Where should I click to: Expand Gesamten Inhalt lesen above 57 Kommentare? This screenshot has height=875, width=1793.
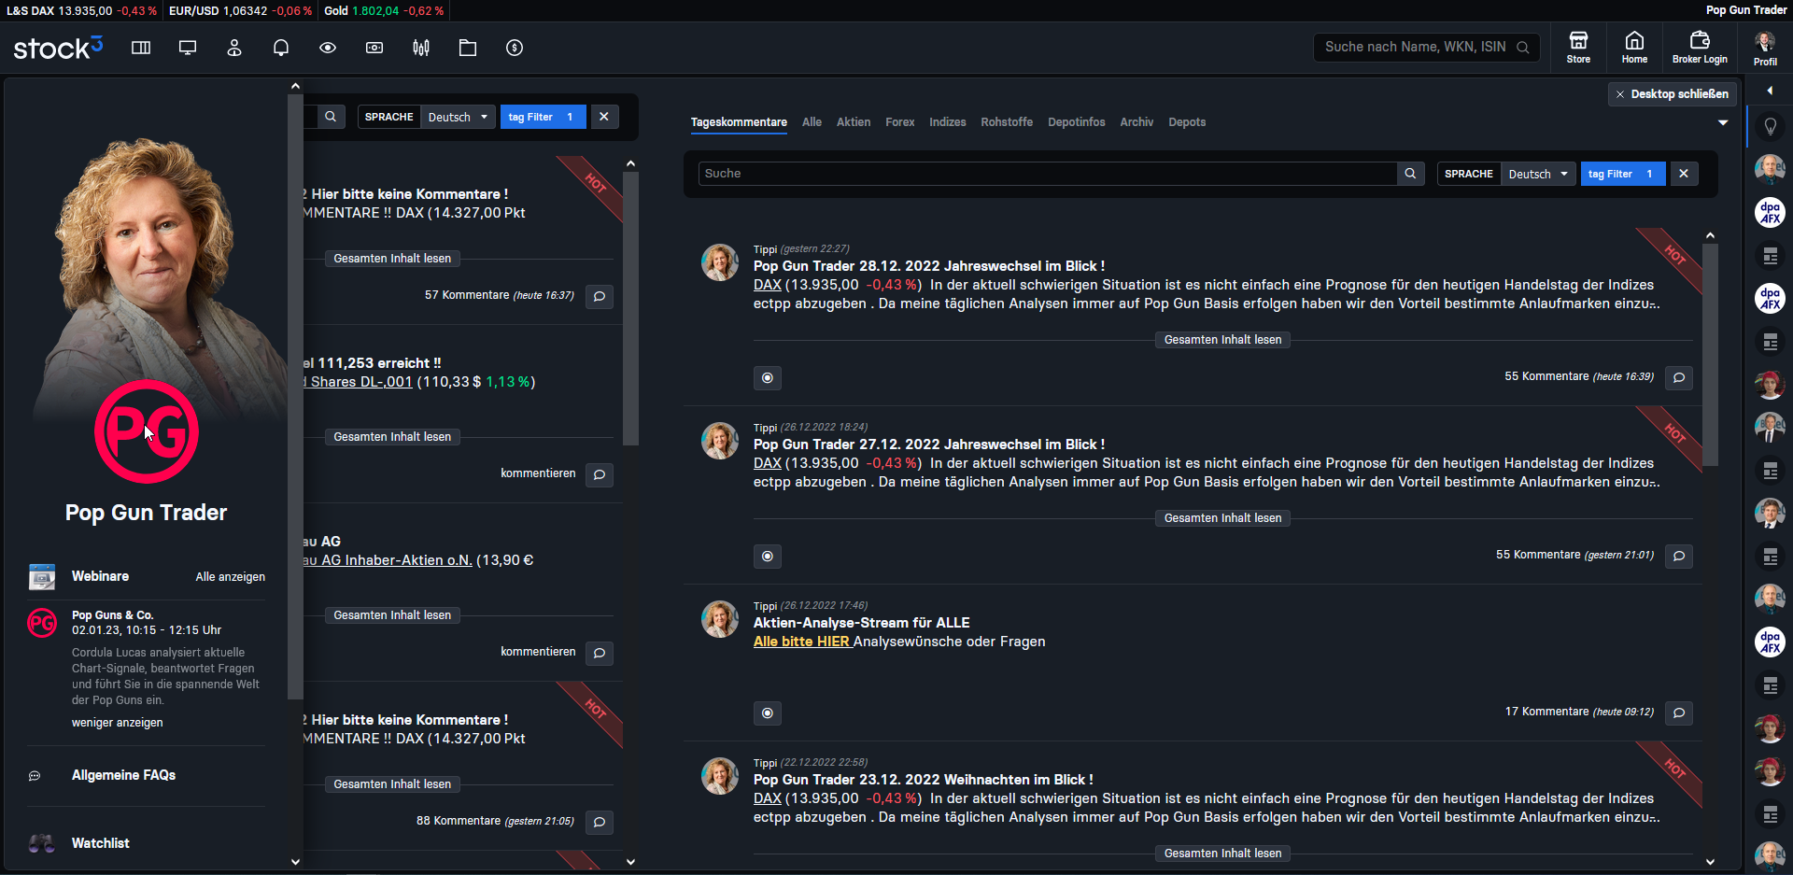(x=392, y=259)
